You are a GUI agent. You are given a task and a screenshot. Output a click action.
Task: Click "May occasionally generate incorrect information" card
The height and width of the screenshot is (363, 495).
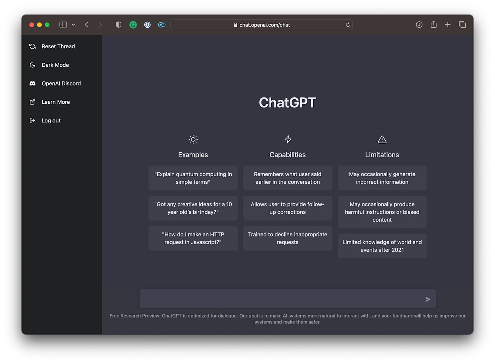click(382, 178)
